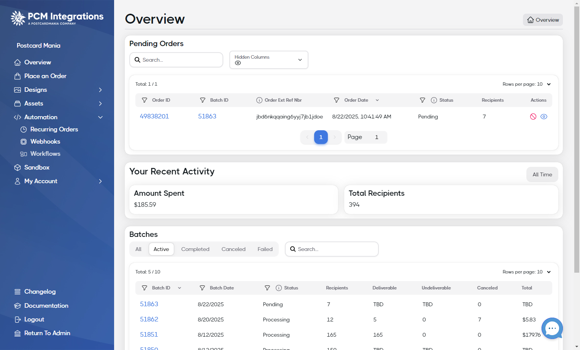
Task: Show Pending Orders Status info icon
Action: [434, 100]
